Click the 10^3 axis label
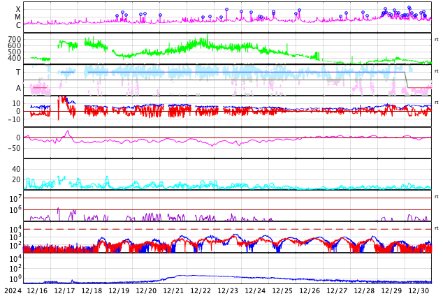 point(15,237)
